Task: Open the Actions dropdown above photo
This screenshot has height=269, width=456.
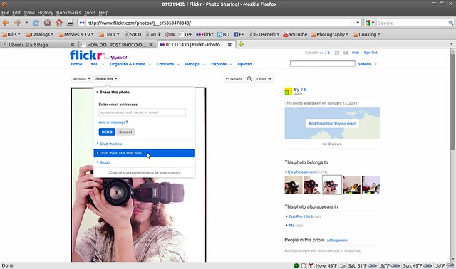Action: pos(81,79)
